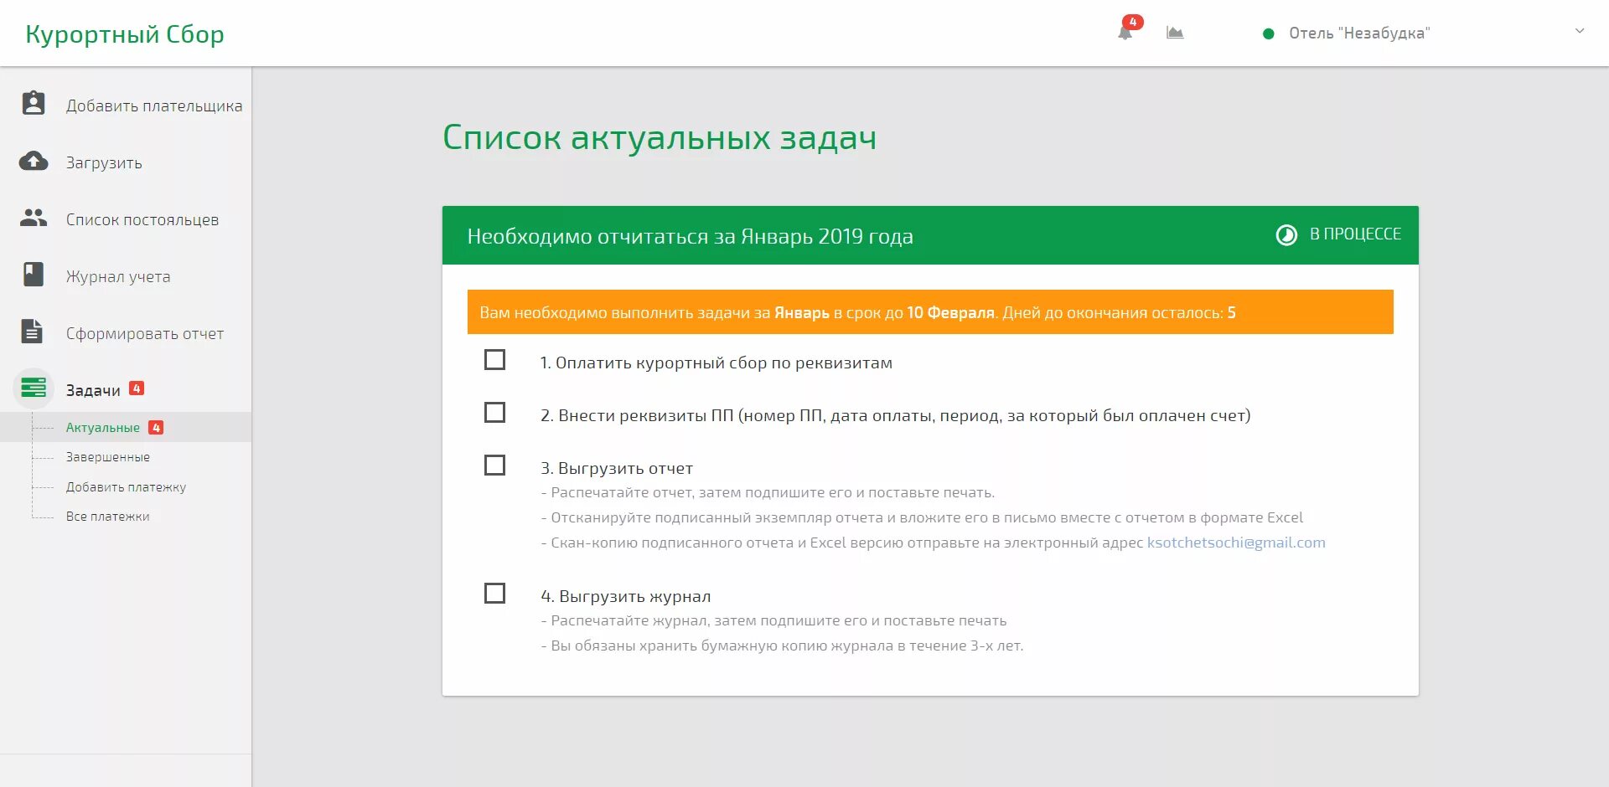Viewport: 1609px width, 787px height.
Task: Check task 4 Выгрузить журнал
Action: point(495,594)
